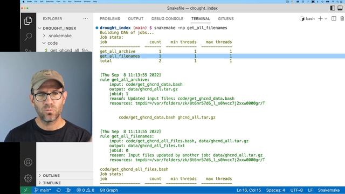
Task: Toggle the bottom panel layout icon
Action: (x=340, y=8)
